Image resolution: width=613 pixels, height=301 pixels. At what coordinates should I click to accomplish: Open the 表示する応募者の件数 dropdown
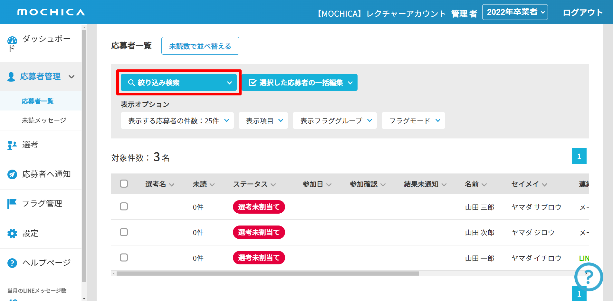click(177, 121)
